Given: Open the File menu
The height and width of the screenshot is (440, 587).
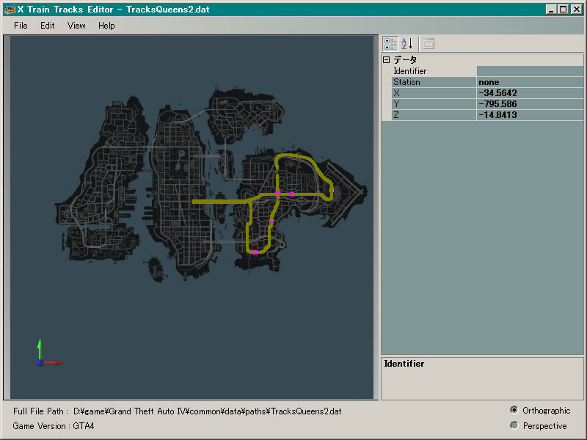Looking at the screenshot, I should coord(21,26).
